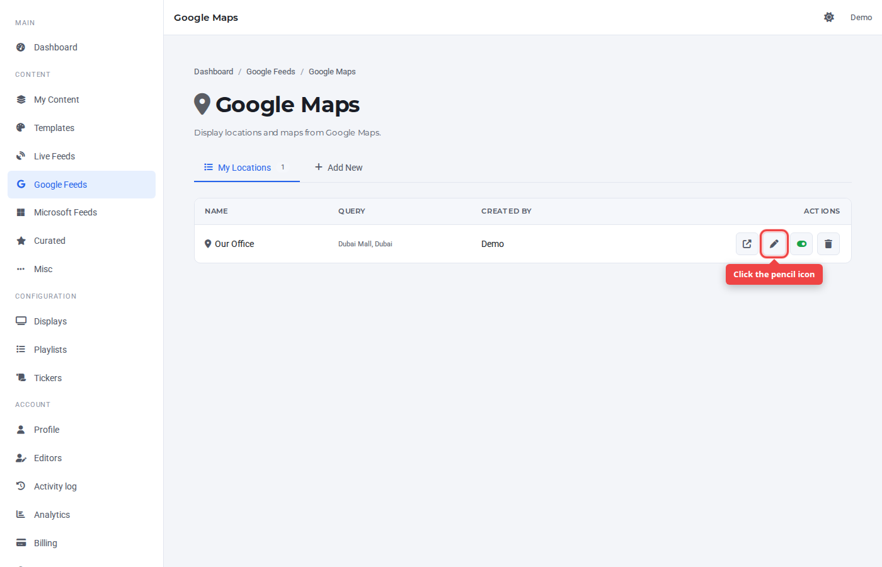This screenshot has height=567, width=882.
Task: Click the Curated star icon
Action: click(x=21, y=241)
